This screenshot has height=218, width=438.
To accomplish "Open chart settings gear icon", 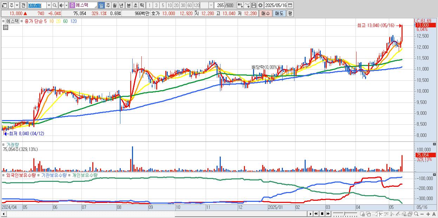I will [x=260, y=5].
